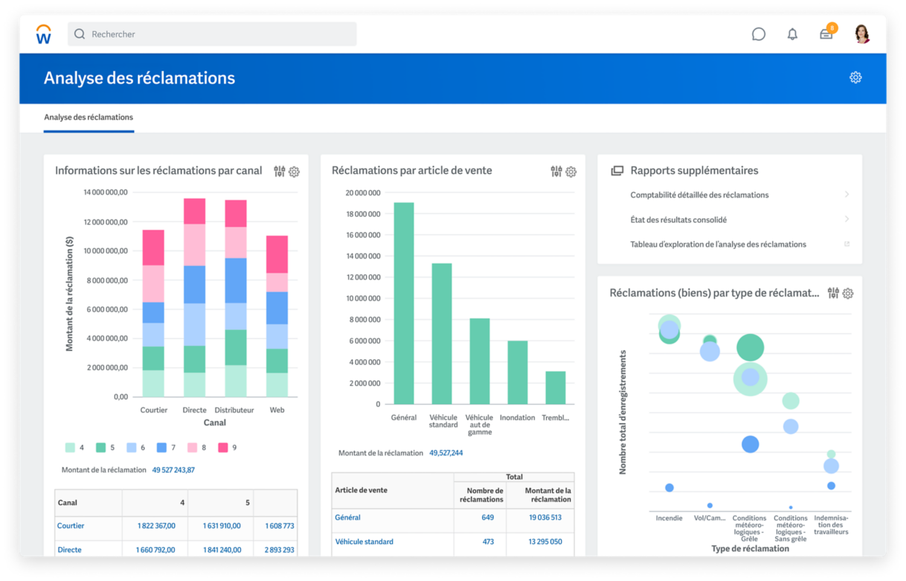Click the Web stacked bar
The height and width of the screenshot is (581, 906).
[x=277, y=316]
